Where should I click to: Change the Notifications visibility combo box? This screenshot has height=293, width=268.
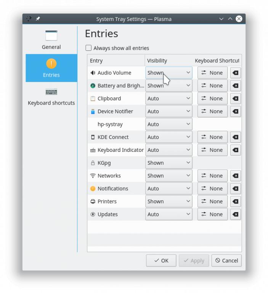[x=169, y=188]
